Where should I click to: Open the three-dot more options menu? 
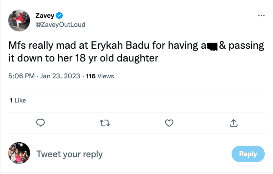261,15
